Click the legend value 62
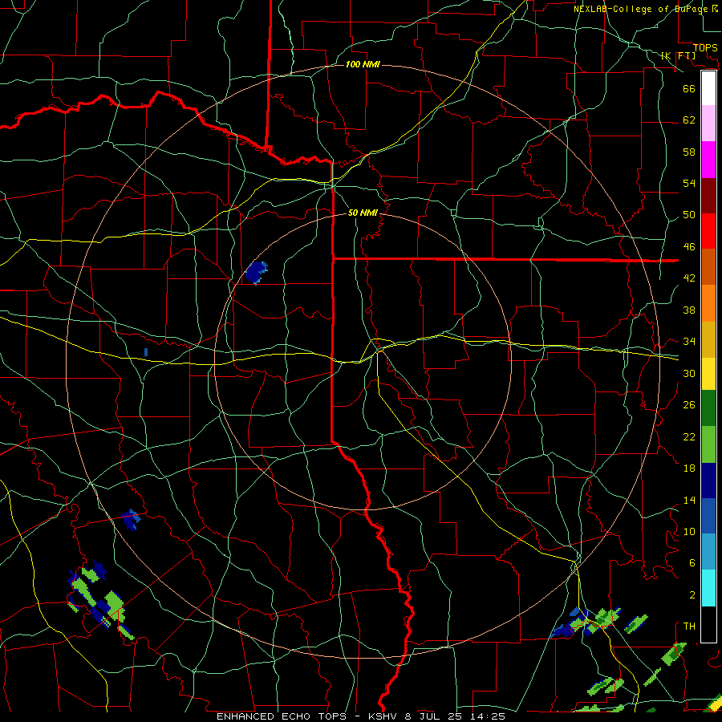This screenshot has height=722, width=722. click(689, 120)
